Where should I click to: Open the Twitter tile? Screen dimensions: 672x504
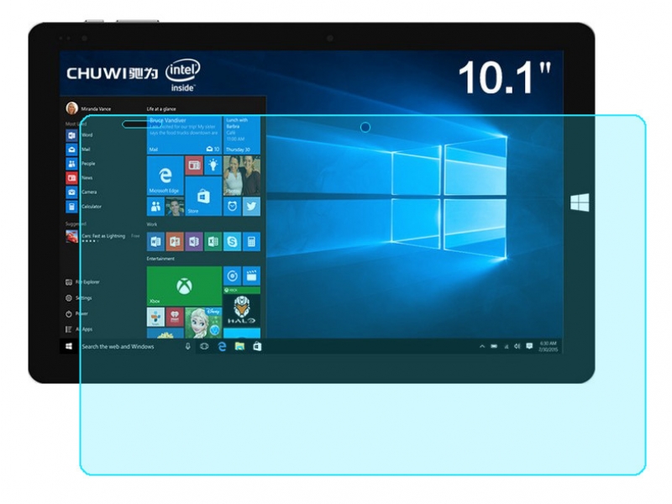coord(251,207)
